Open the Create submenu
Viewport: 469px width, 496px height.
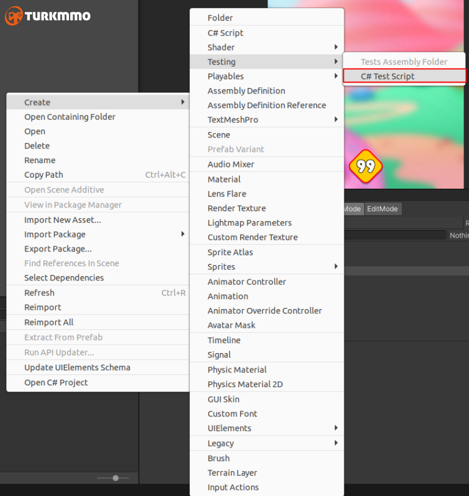pyautogui.click(x=98, y=102)
